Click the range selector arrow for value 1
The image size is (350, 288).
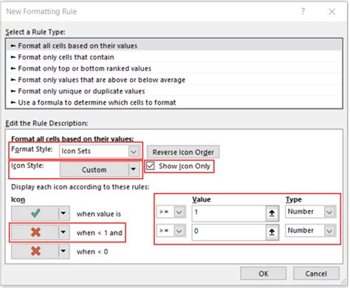[272, 213]
